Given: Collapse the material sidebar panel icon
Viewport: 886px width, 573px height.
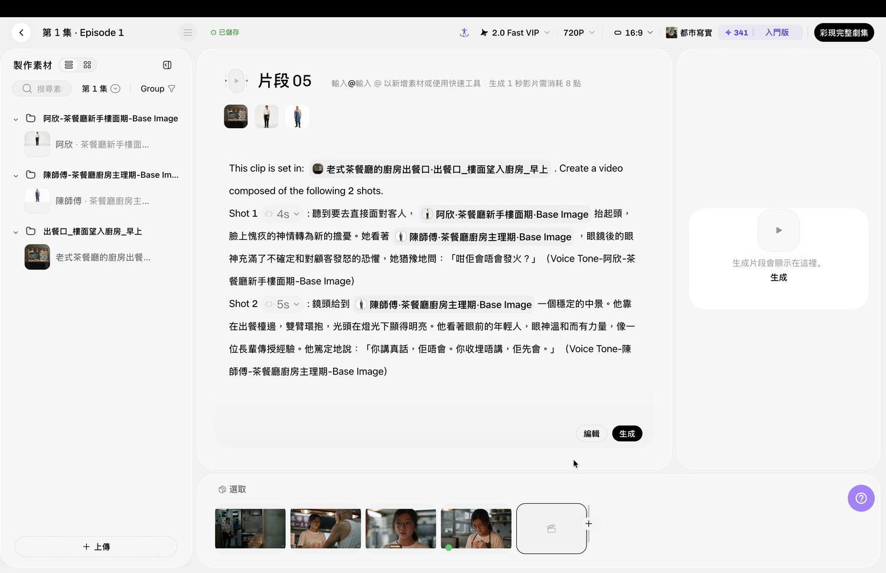Looking at the screenshot, I should pyautogui.click(x=167, y=65).
